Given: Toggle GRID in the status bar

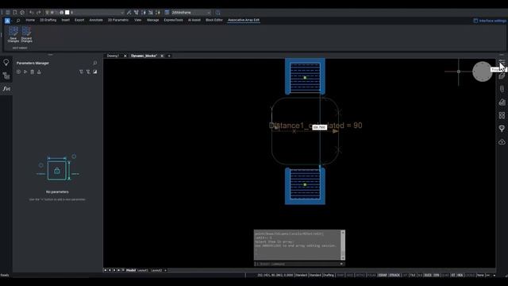Looking at the screenshot, I should pos(349,275).
